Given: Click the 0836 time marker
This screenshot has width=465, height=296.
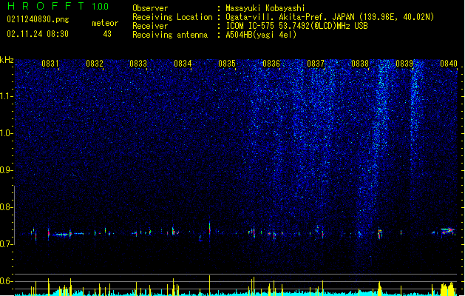Looking at the screenshot, I should click(x=271, y=64).
